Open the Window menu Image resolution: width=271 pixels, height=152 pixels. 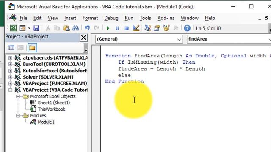click(190, 18)
